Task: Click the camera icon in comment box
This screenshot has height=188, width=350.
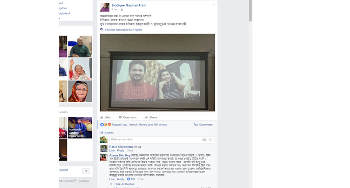Action: tap(204, 139)
